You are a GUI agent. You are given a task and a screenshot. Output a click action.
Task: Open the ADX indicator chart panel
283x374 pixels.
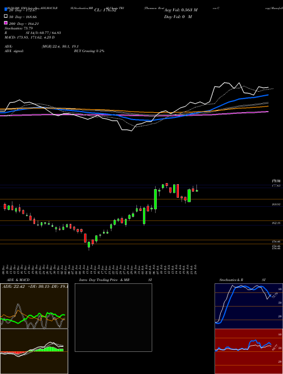pyautogui.click(x=34, y=306)
